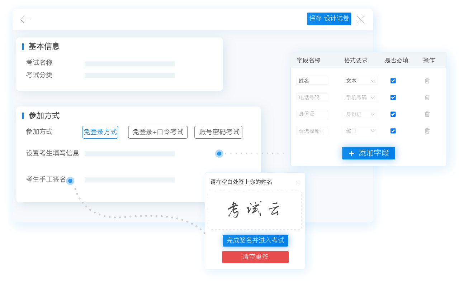This screenshot has height=283, width=459.
Task: Close the signature popup dialog
Action: point(298,183)
